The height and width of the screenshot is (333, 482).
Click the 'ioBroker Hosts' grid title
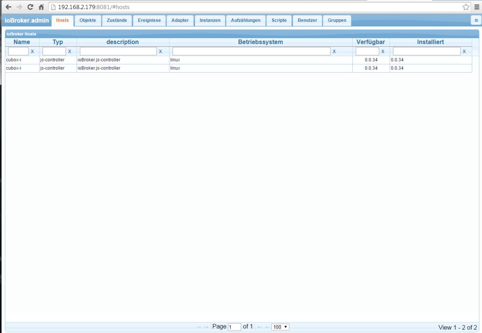(x=21, y=34)
